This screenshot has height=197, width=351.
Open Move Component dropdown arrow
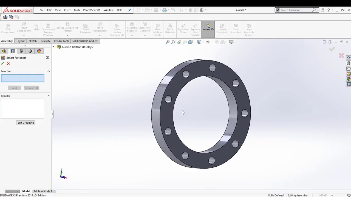click(100, 36)
